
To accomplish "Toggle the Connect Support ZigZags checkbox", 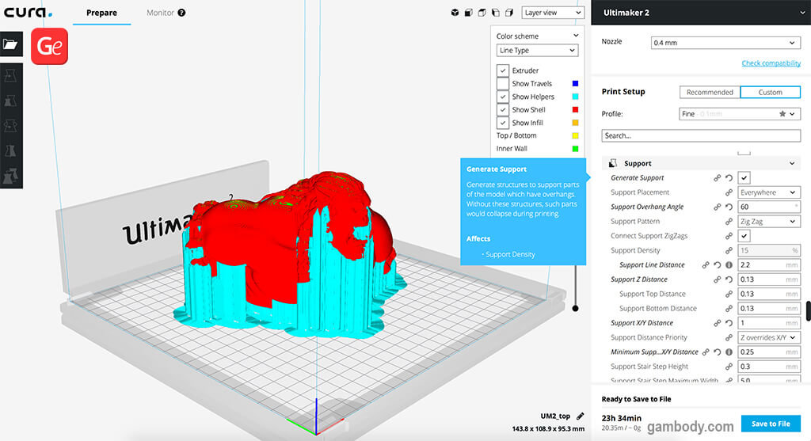I will point(744,236).
